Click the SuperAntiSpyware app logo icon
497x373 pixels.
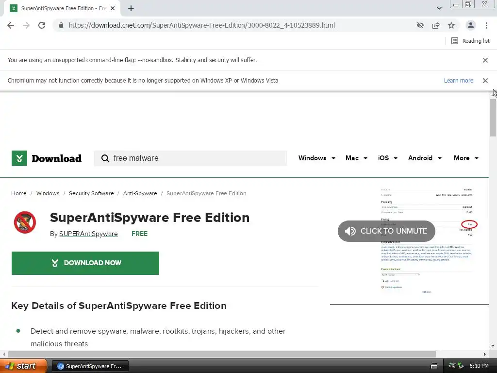(25, 222)
